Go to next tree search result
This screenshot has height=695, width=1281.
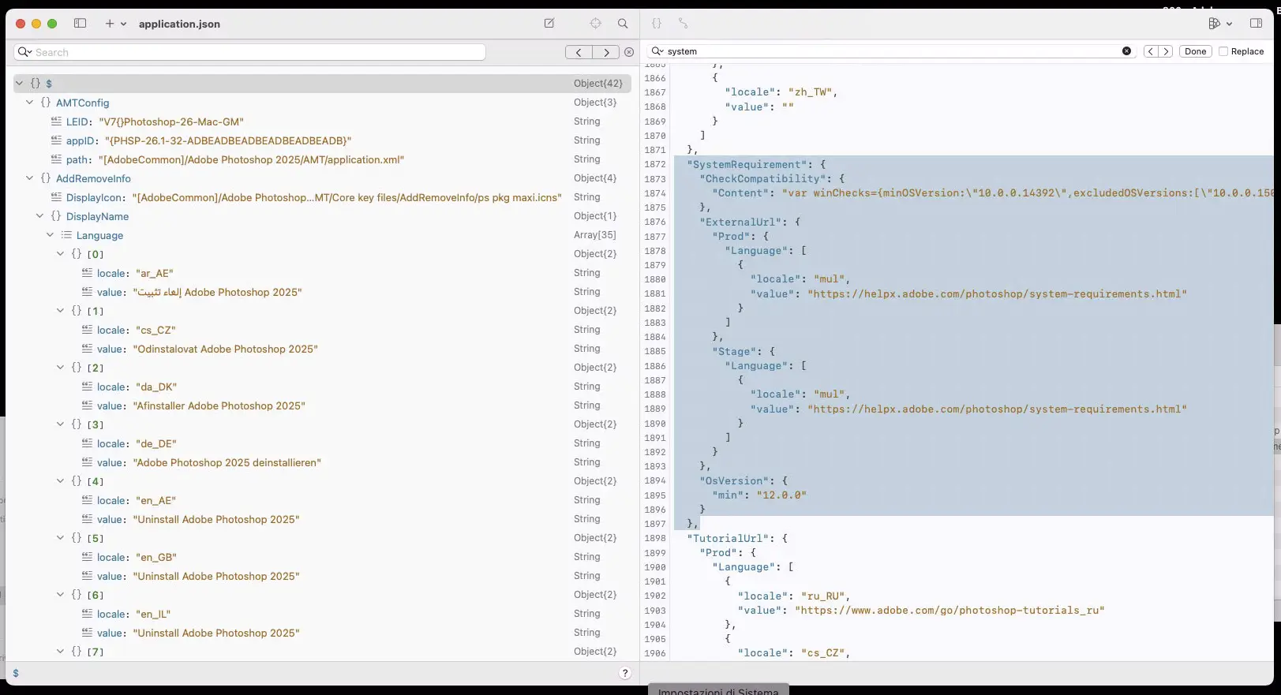(x=605, y=52)
